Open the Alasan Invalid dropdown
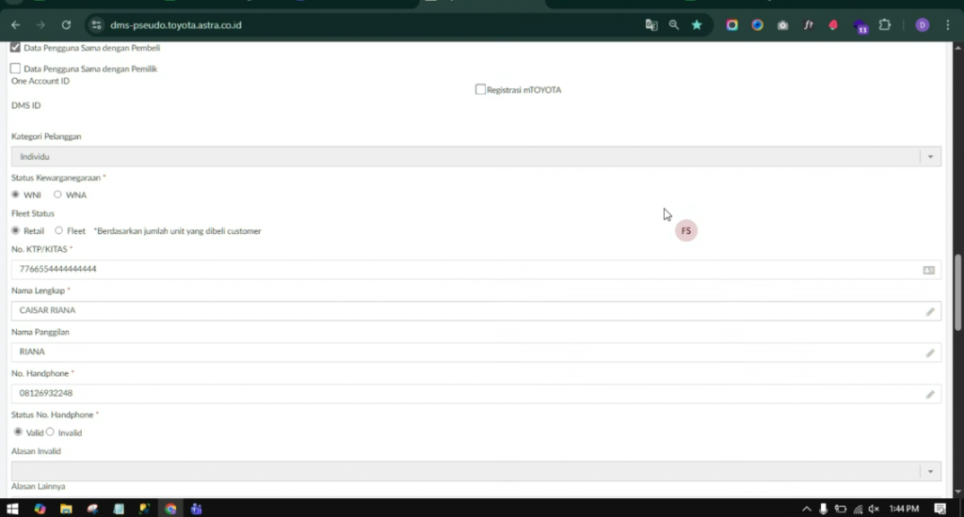 pyautogui.click(x=929, y=471)
